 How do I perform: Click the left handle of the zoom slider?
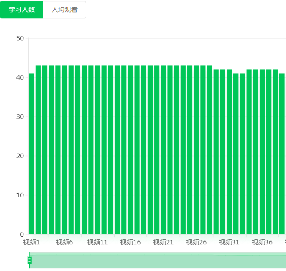(x=30, y=260)
